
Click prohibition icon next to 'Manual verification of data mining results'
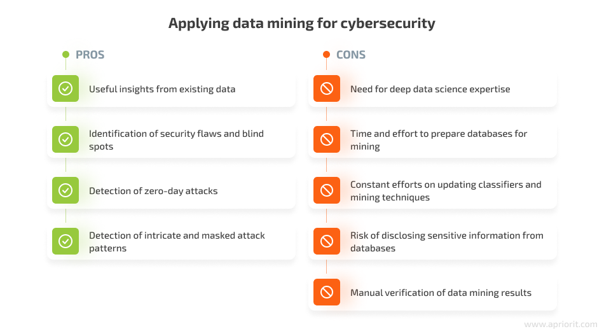pyautogui.click(x=327, y=292)
